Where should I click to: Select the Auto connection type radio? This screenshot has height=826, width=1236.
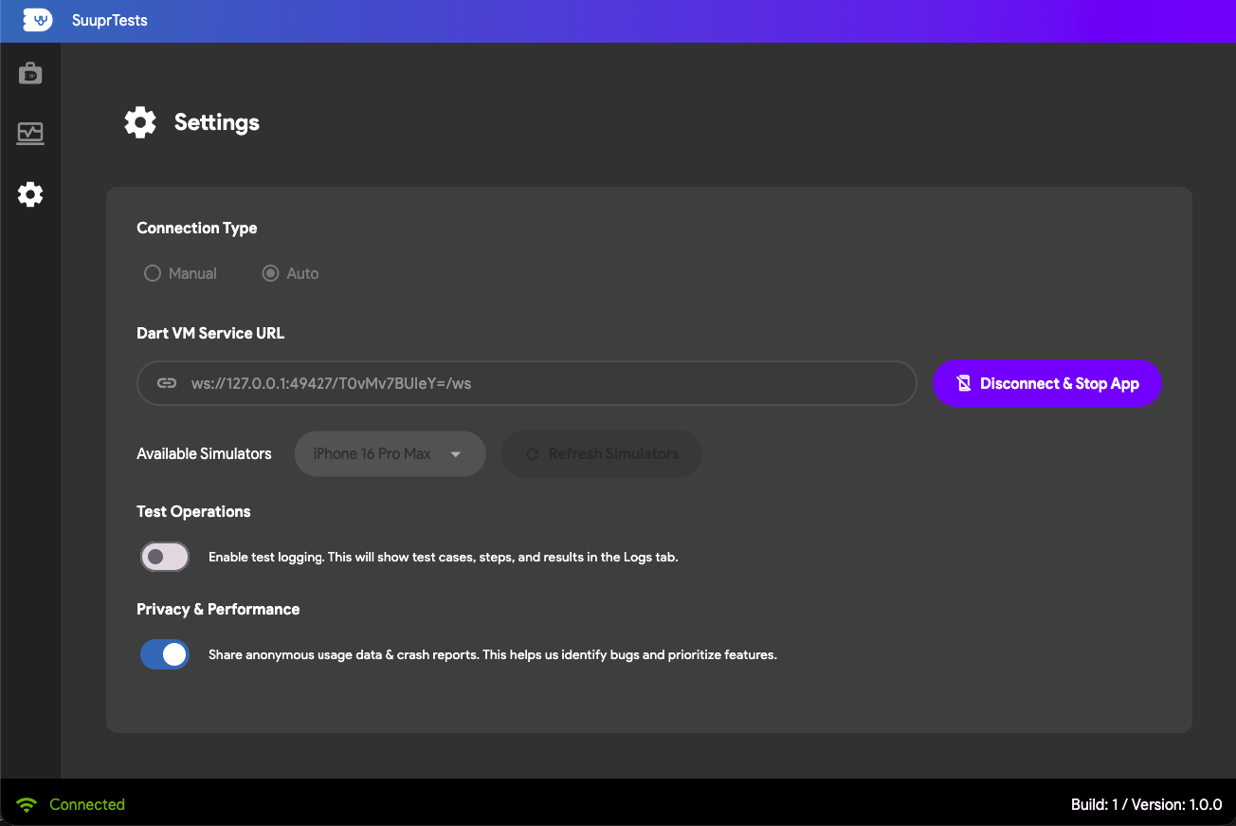[x=270, y=273]
